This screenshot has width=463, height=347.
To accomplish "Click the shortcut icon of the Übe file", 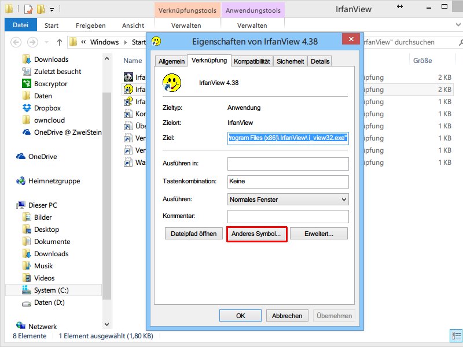I will 128,126.
